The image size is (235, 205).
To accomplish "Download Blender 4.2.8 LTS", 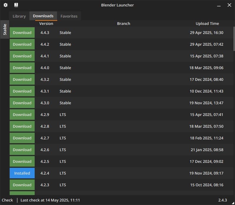I will point(22,126).
